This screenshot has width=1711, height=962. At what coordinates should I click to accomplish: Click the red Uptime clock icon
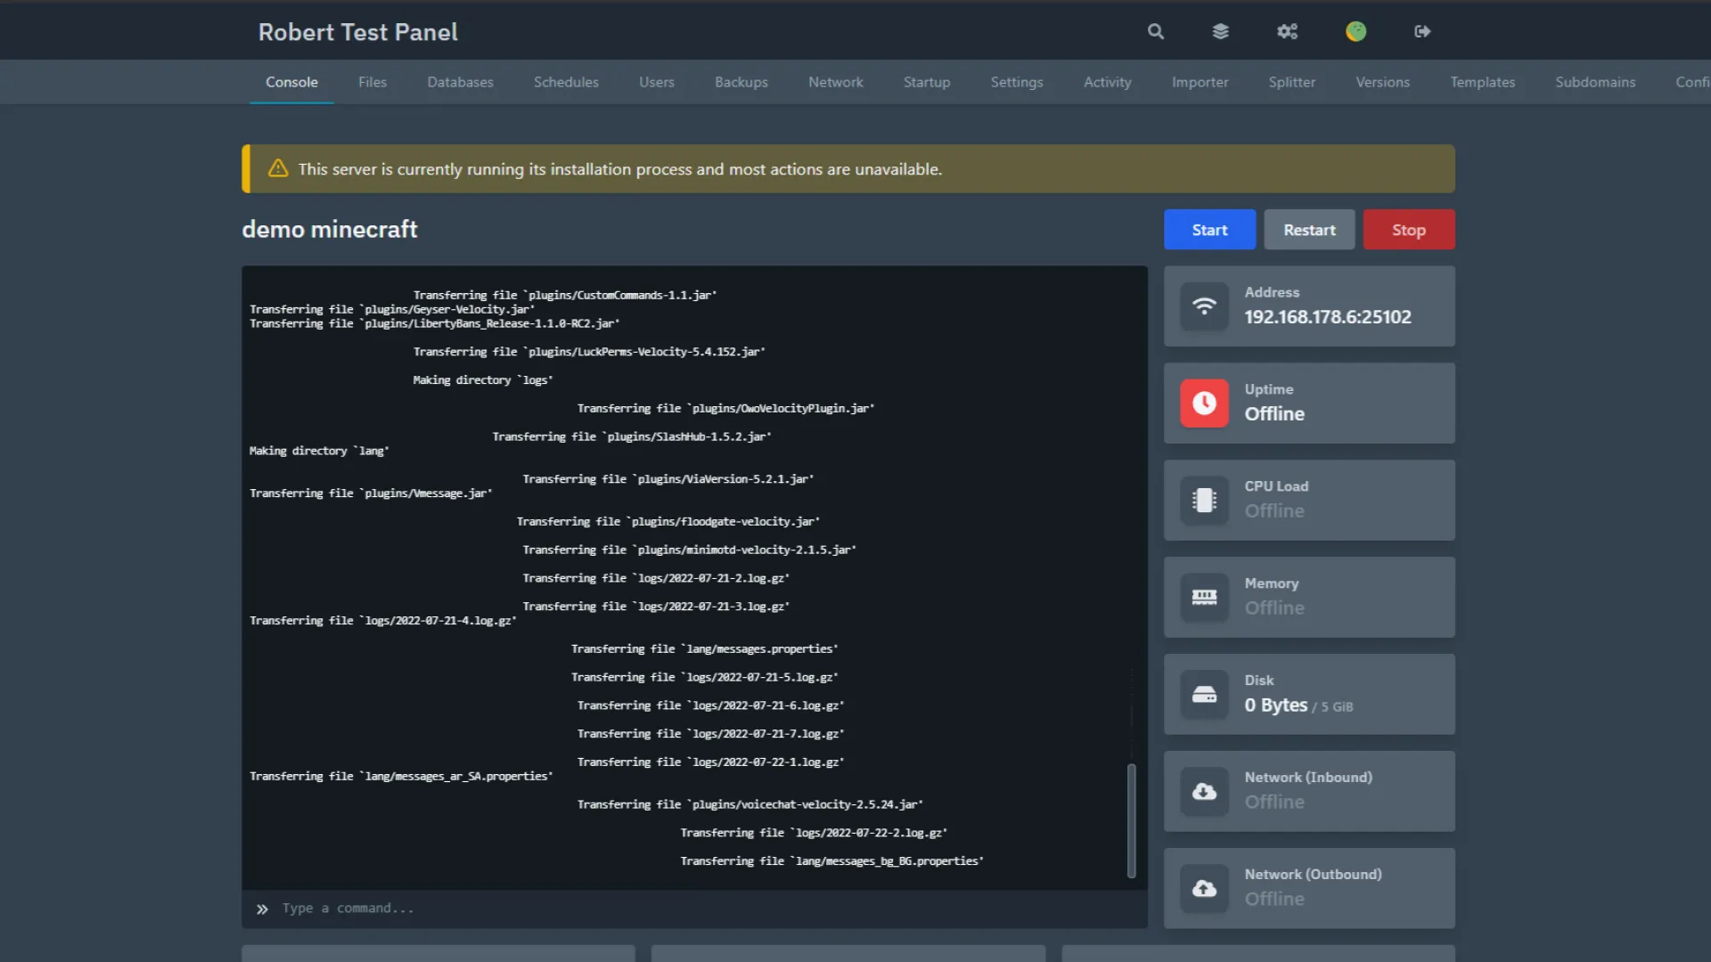pos(1204,404)
